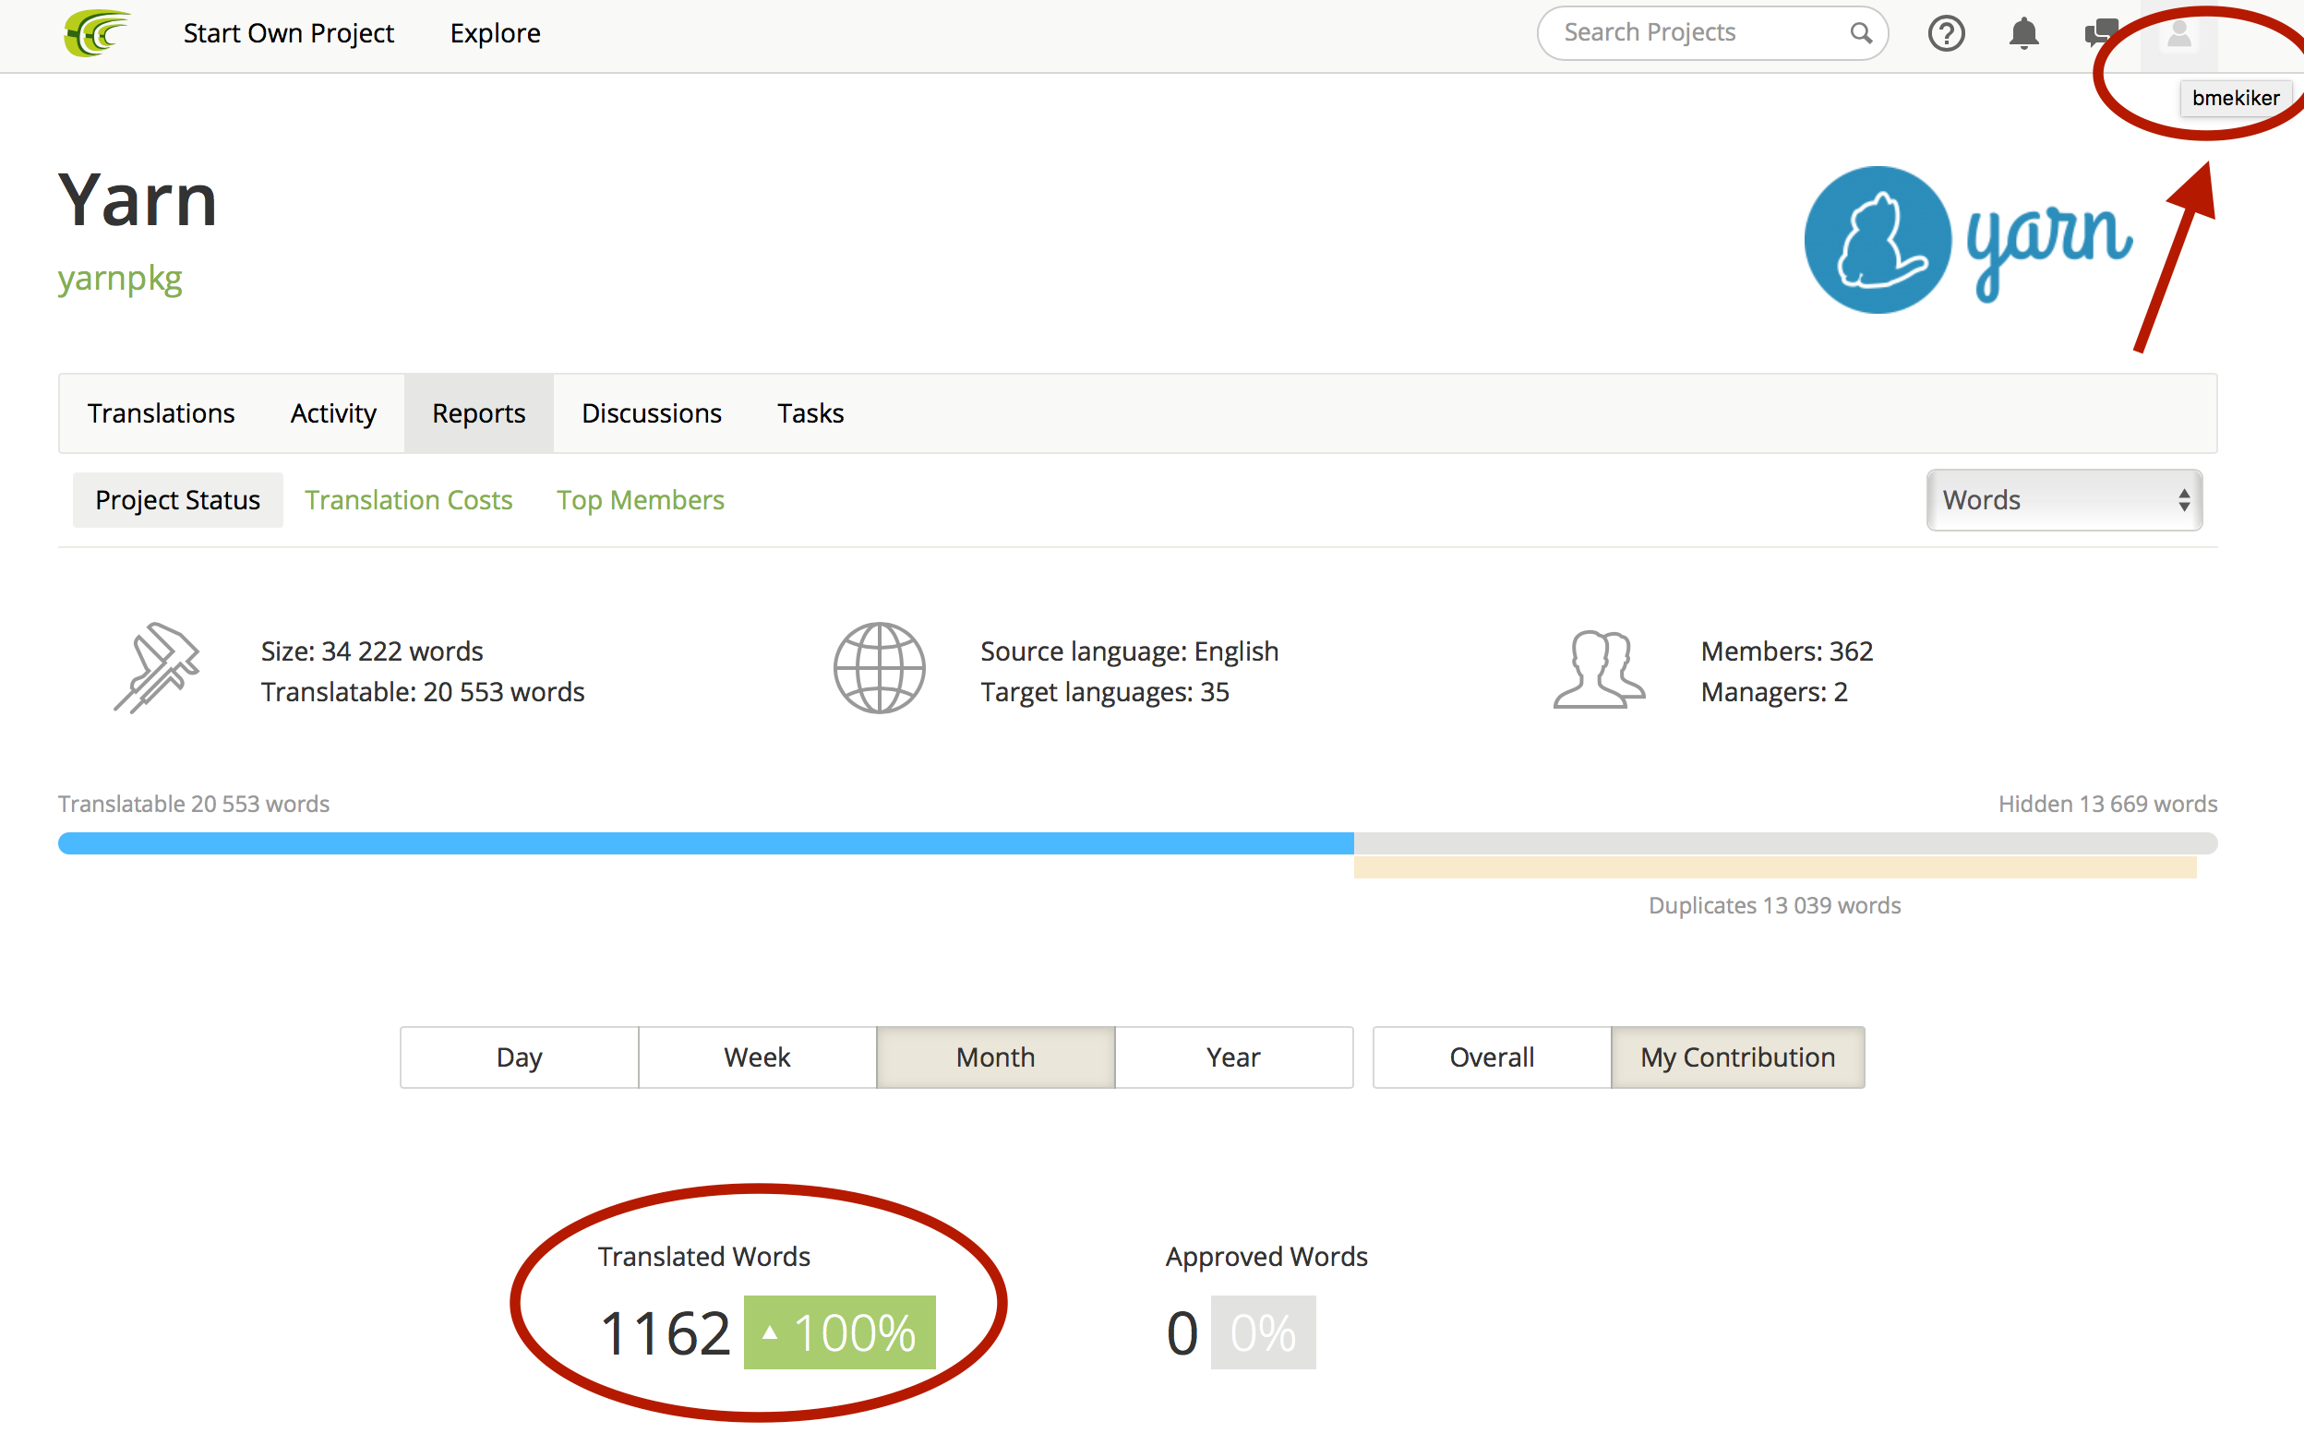The width and height of the screenshot is (2304, 1433).
Task: Expand the Words units dropdown
Action: click(2064, 499)
